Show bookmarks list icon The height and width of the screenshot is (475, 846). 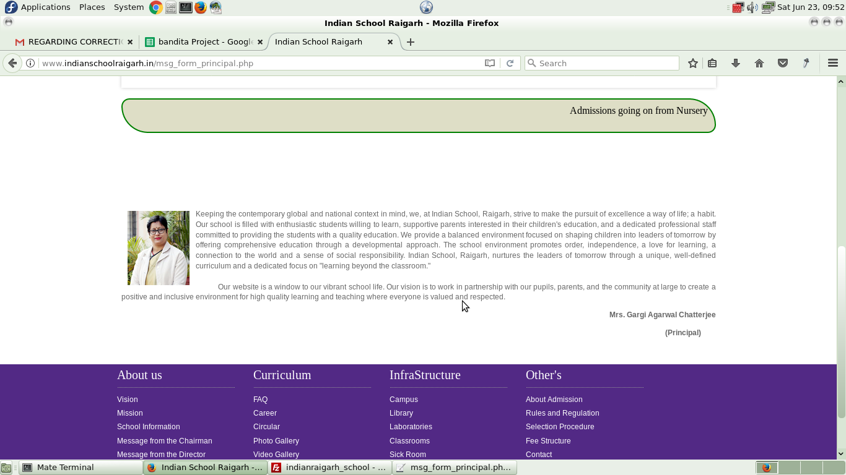coord(712,63)
